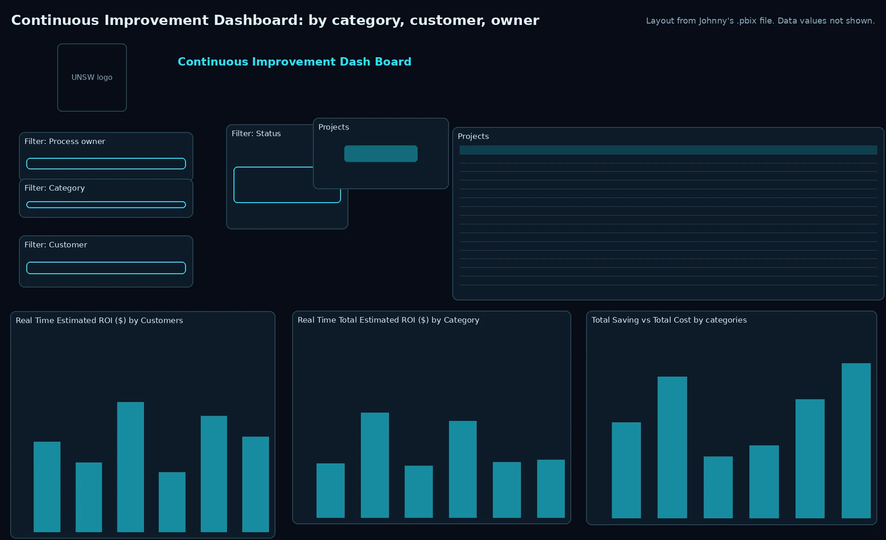This screenshot has height=540, width=886.
Task: Click the teal value in the Projects card
Action: click(x=381, y=154)
